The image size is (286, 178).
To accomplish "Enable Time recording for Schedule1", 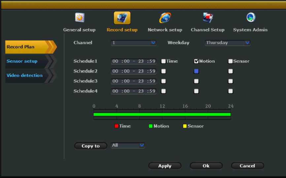I will click(x=163, y=61).
